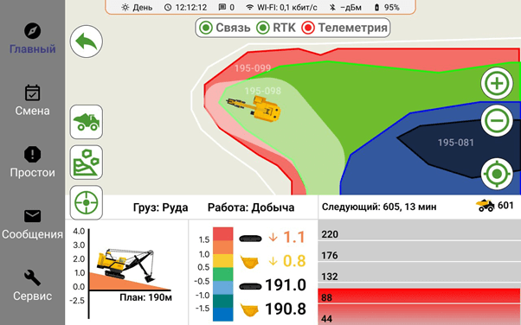Click the green back arrow button

tap(87, 41)
